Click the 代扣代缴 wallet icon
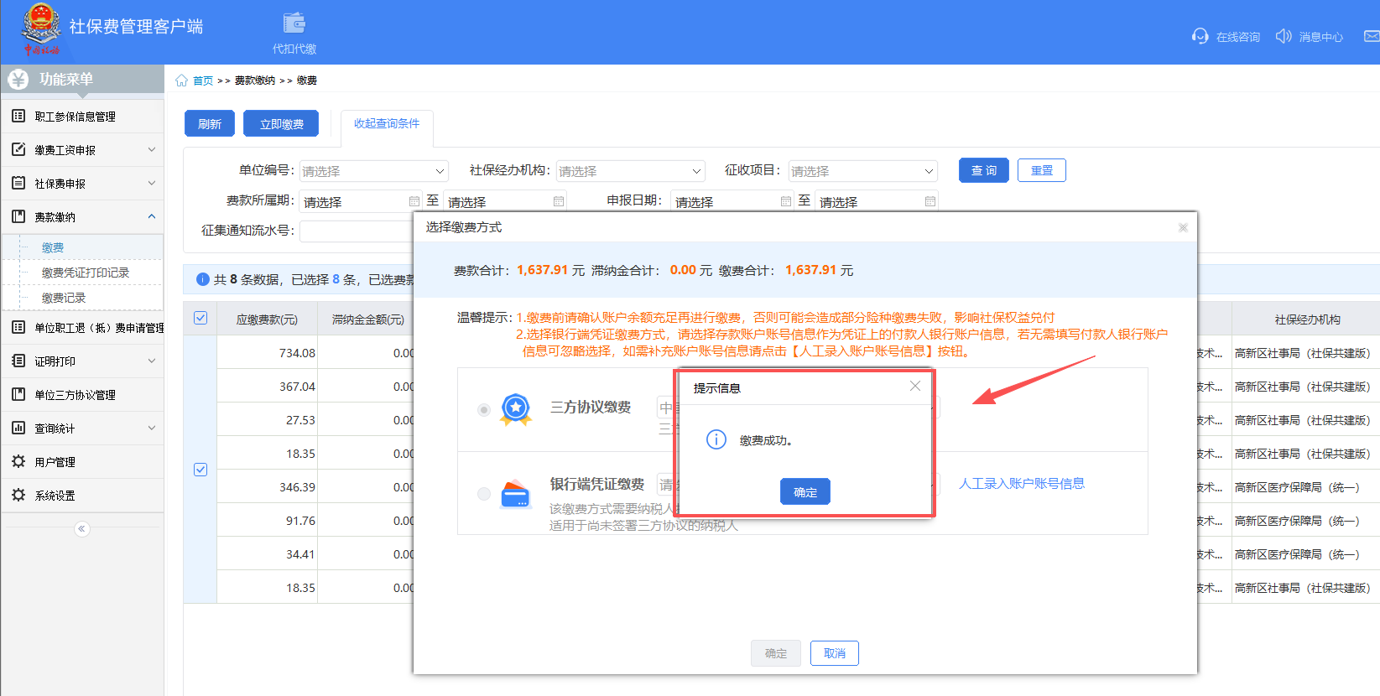The image size is (1380, 696). click(x=294, y=23)
